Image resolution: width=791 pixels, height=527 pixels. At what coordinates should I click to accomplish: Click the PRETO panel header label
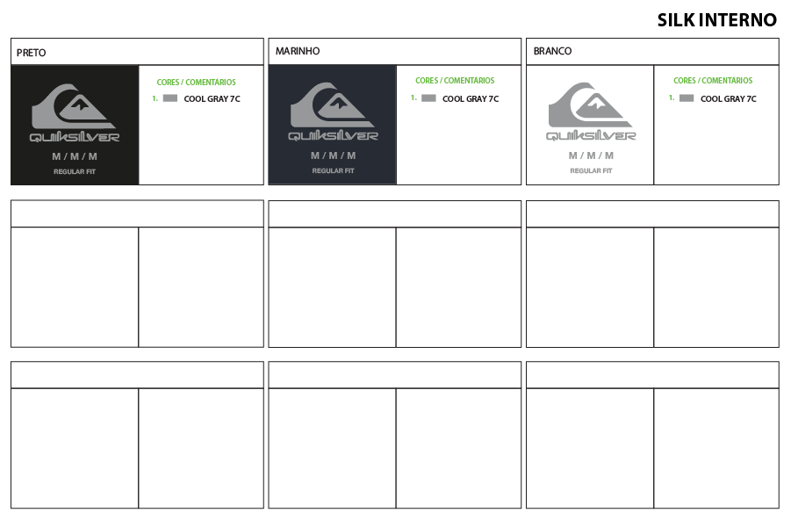point(31,53)
